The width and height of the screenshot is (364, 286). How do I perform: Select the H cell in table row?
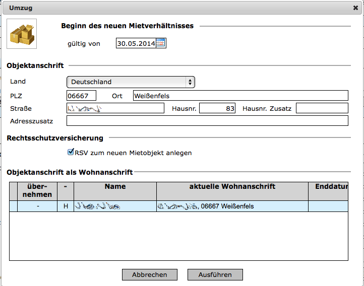coord(66,206)
